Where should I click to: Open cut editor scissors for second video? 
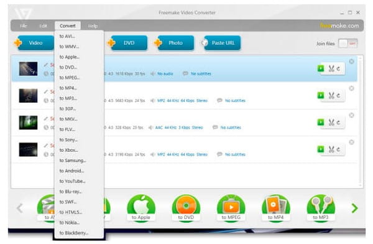(331, 96)
